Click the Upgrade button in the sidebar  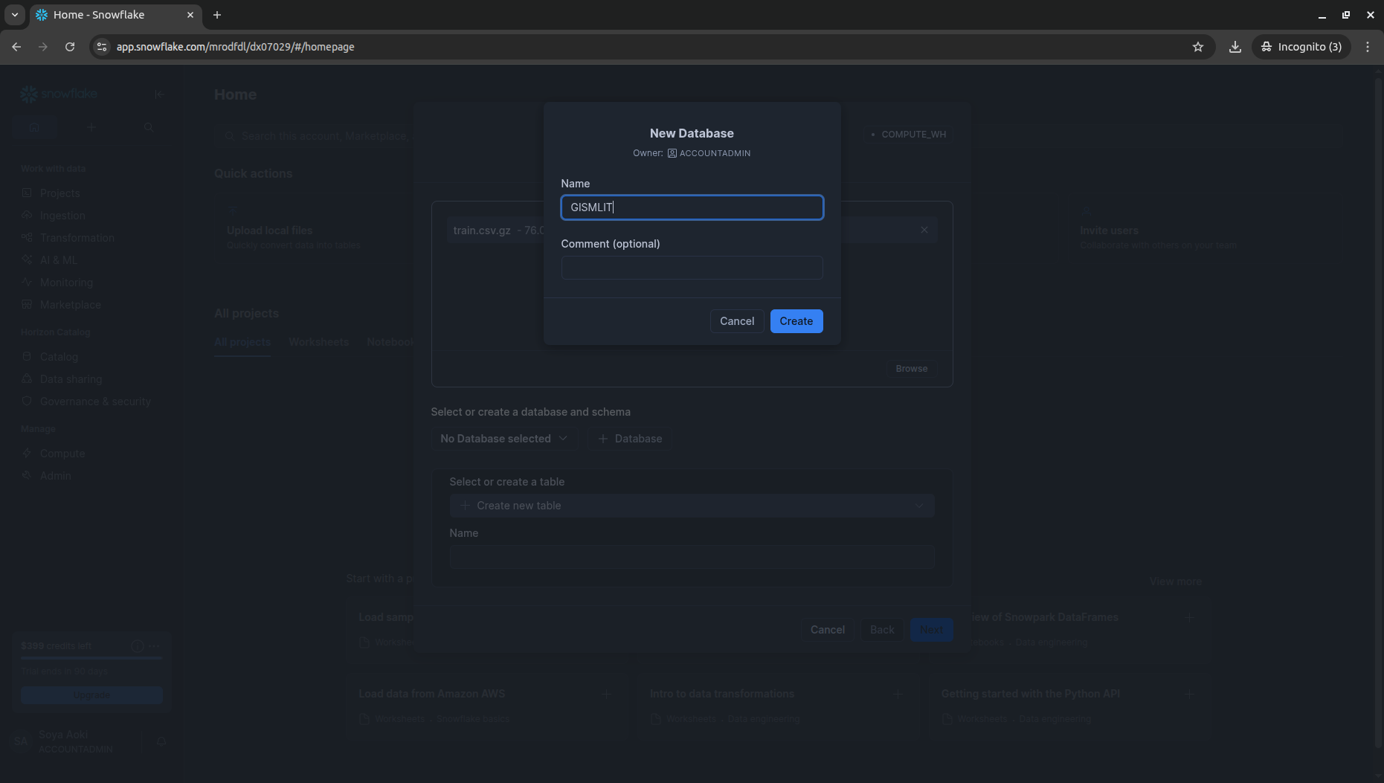tap(91, 695)
